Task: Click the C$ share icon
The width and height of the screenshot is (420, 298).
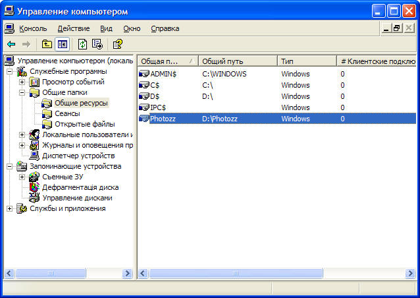Action: click(144, 85)
